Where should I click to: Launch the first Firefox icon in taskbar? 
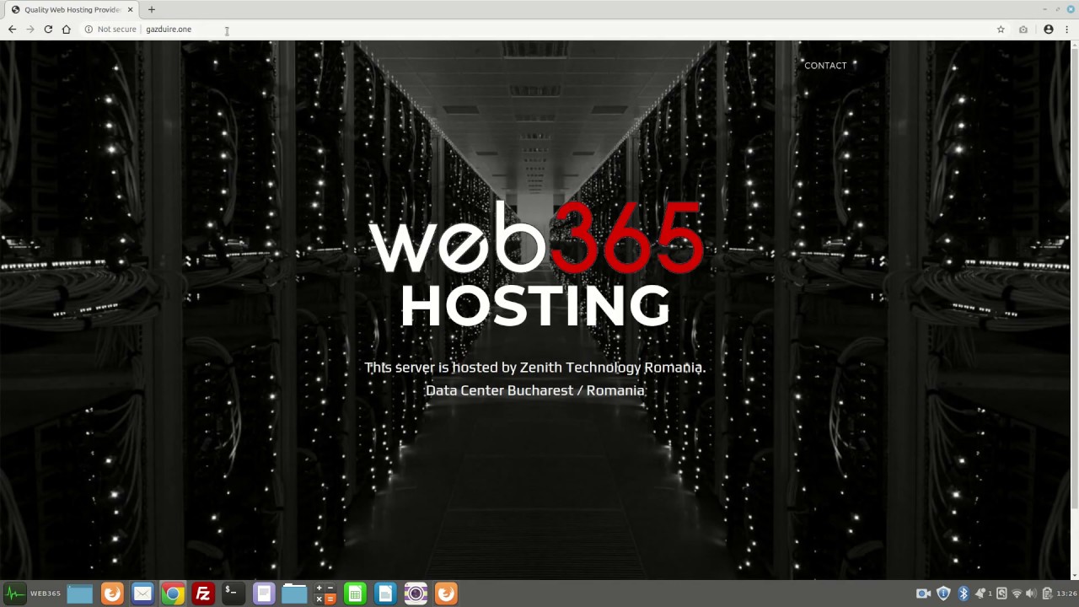(x=112, y=594)
